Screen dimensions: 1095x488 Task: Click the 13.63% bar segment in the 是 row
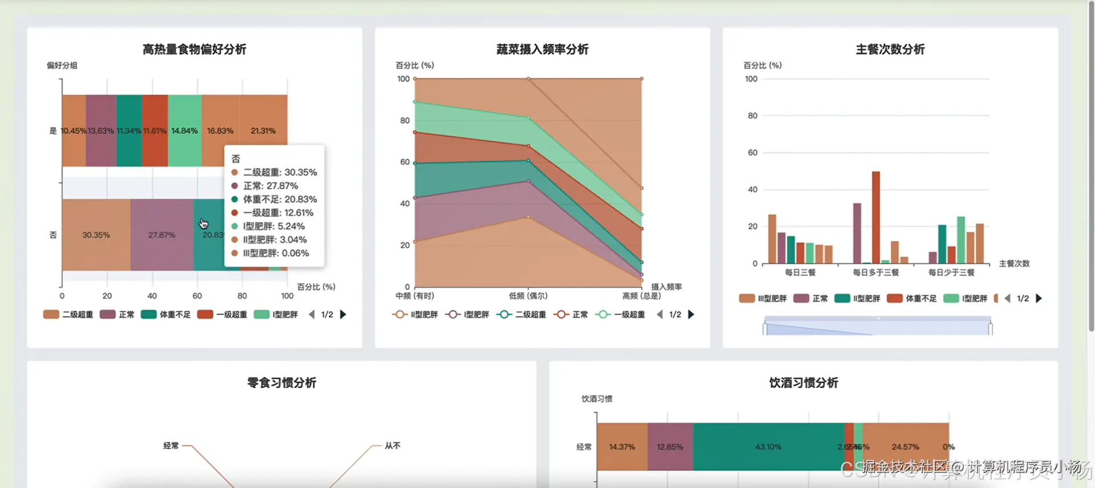[101, 131]
